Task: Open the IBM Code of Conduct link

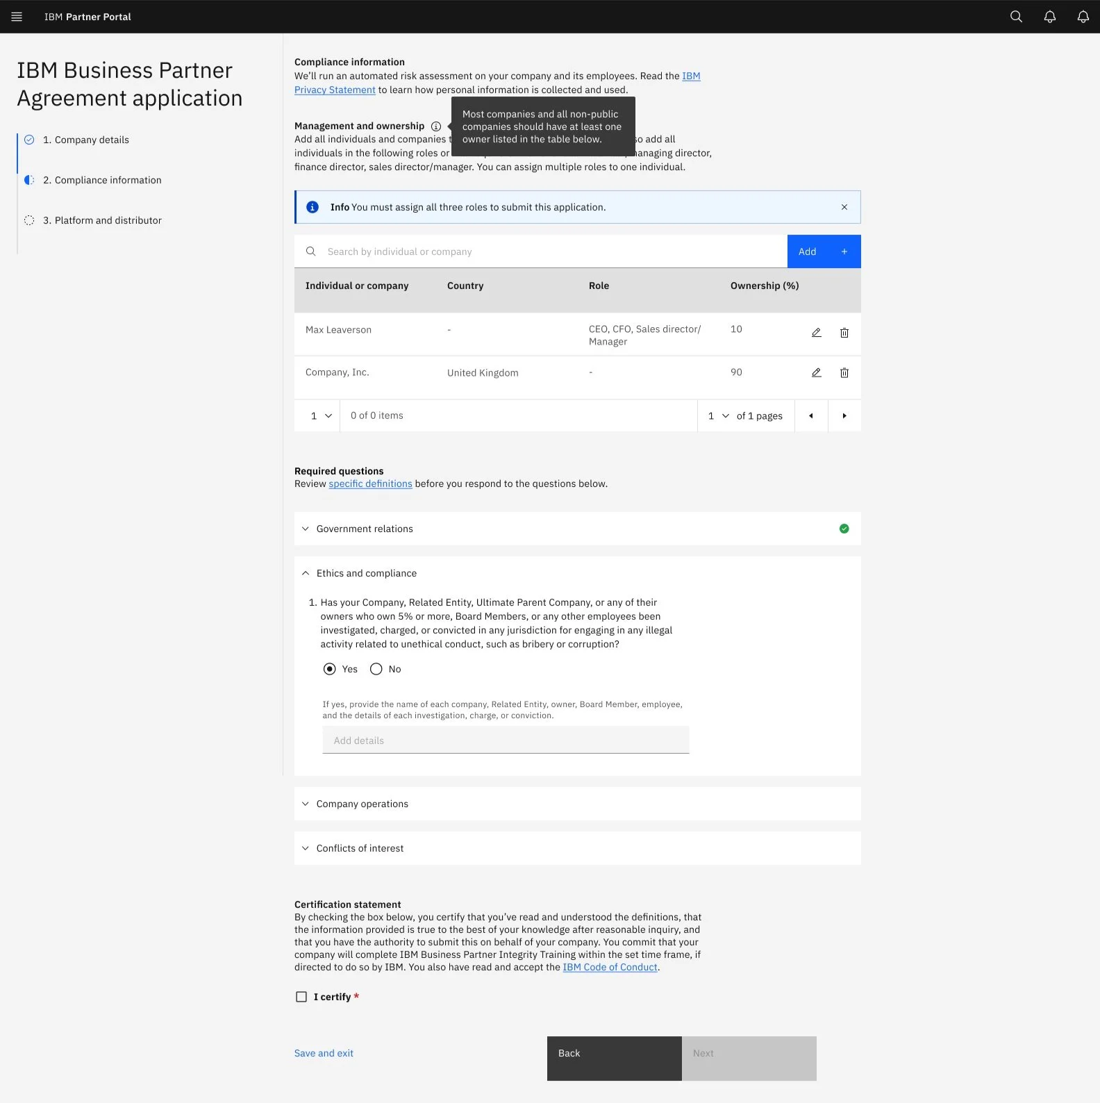Action: click(x=610, y=967)
